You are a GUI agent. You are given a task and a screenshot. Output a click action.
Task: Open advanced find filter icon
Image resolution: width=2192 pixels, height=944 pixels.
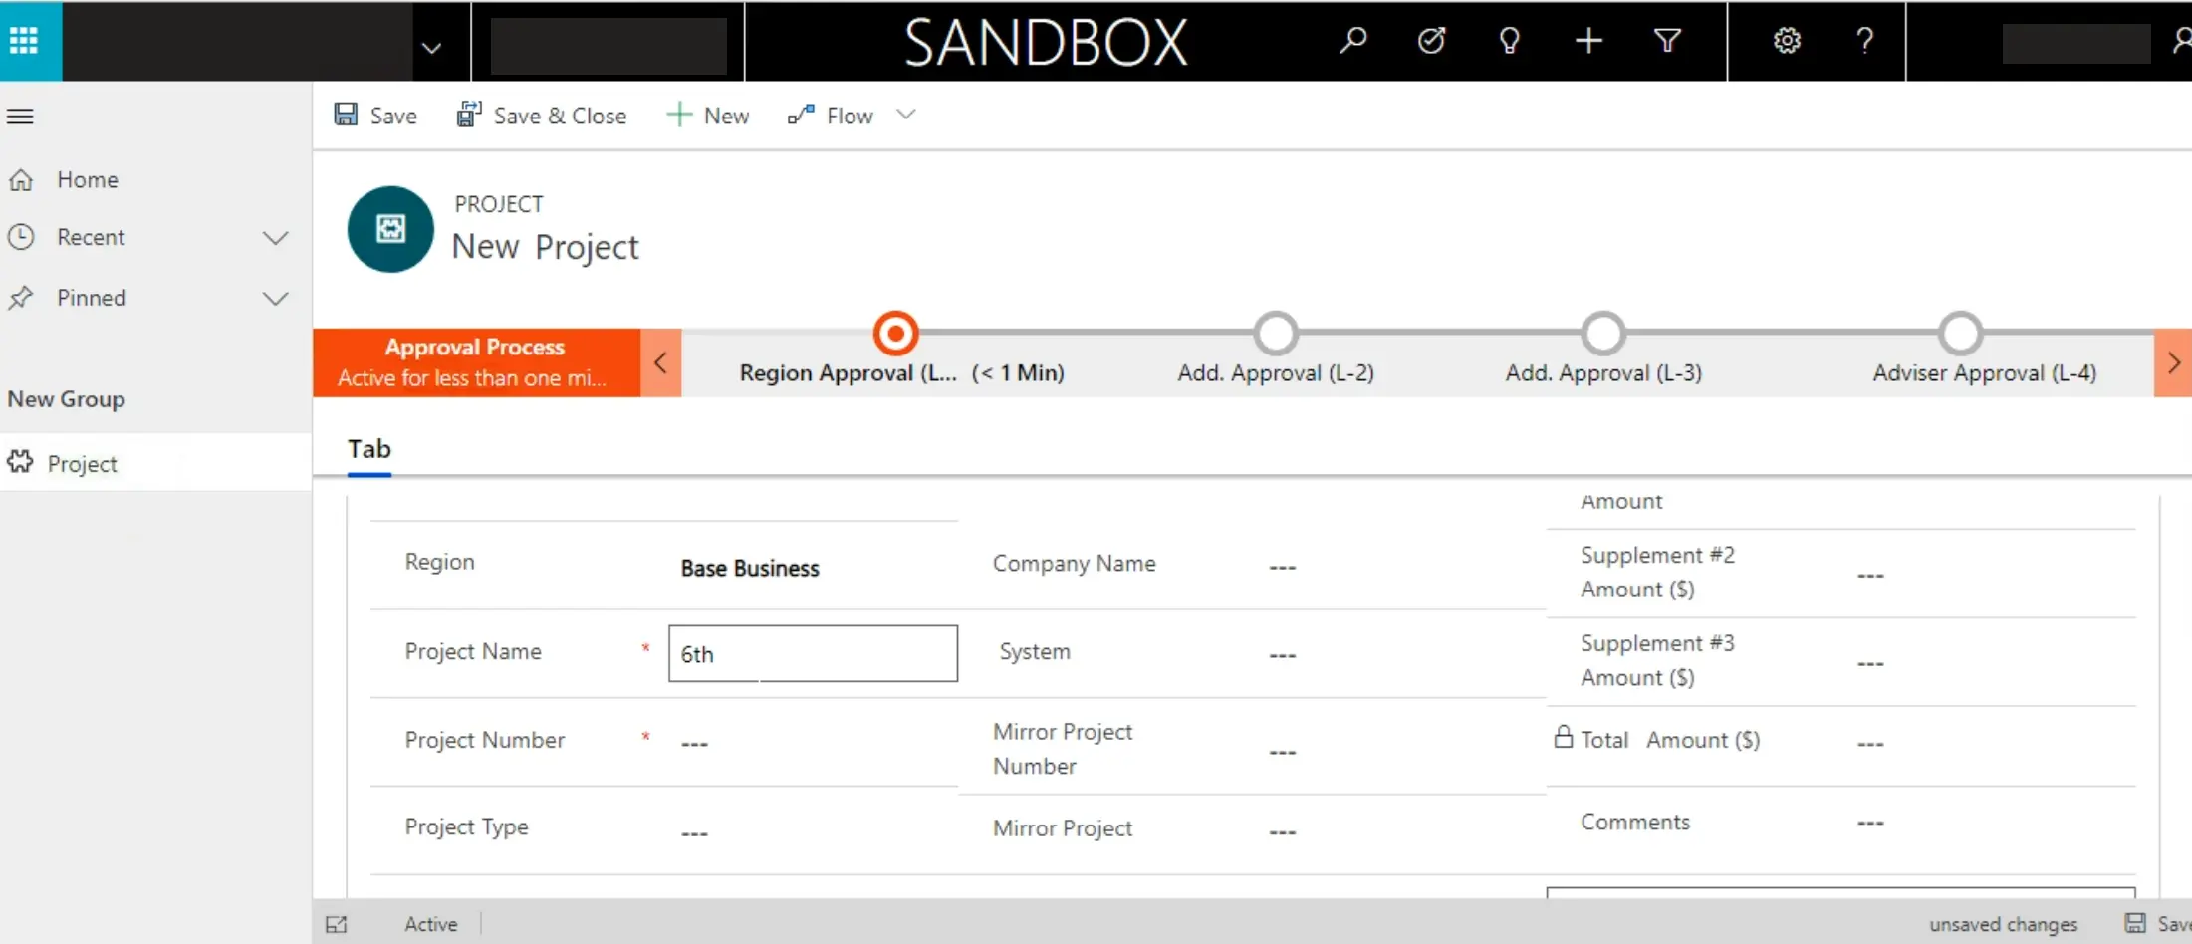(x=1667, y=41)
